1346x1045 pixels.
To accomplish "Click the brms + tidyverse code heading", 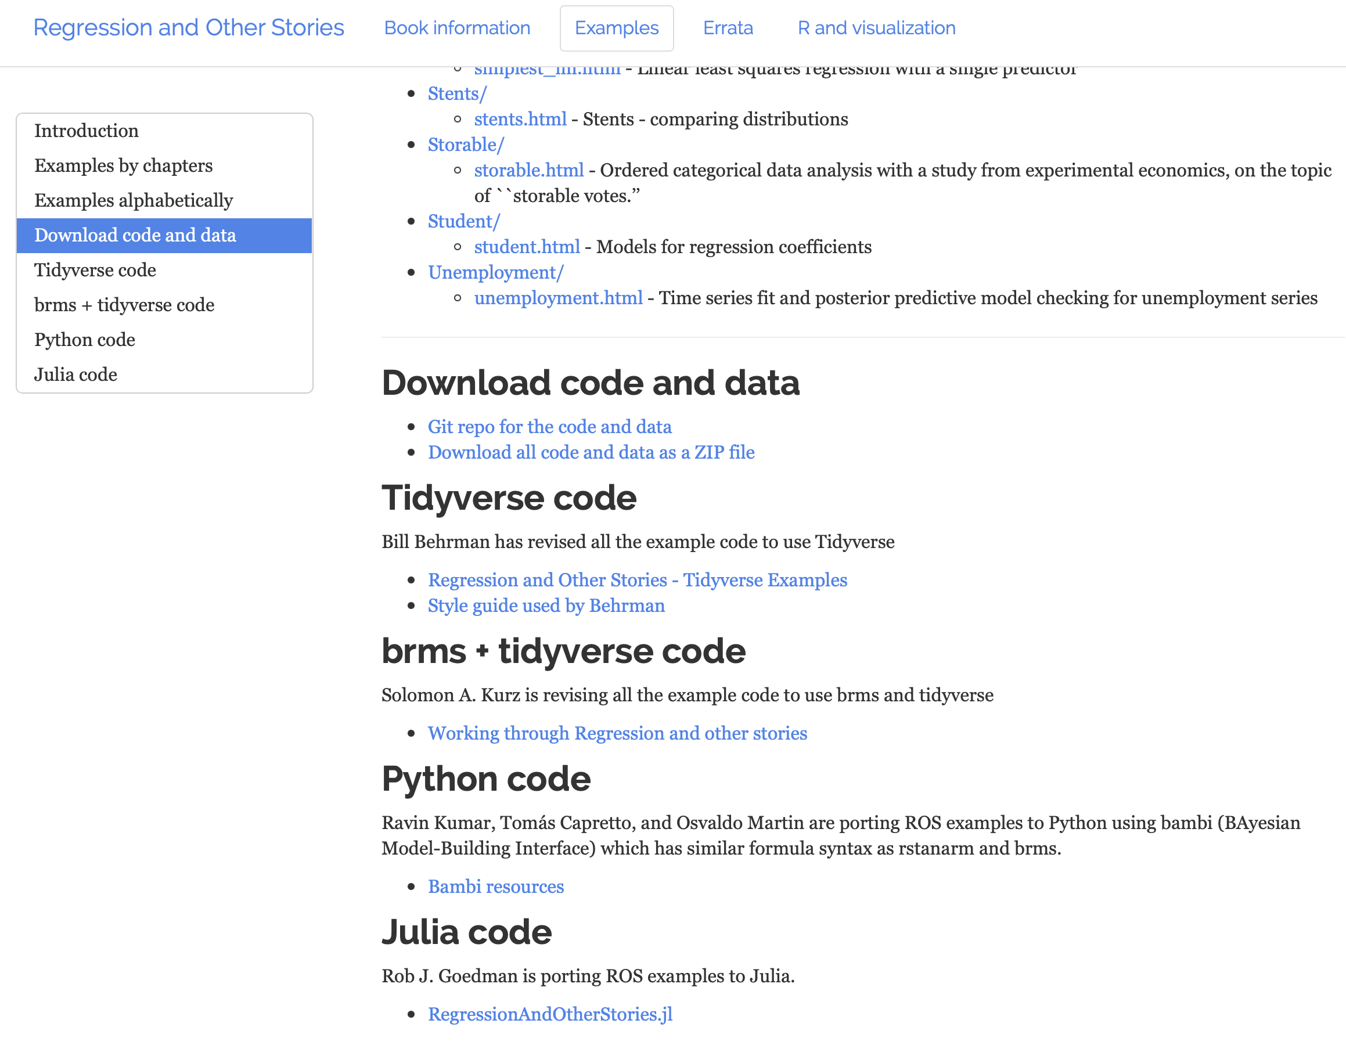I will (563, 651).
